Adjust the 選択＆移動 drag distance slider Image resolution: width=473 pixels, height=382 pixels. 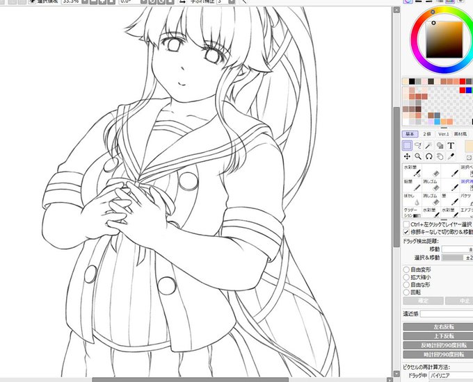point(457,258)
